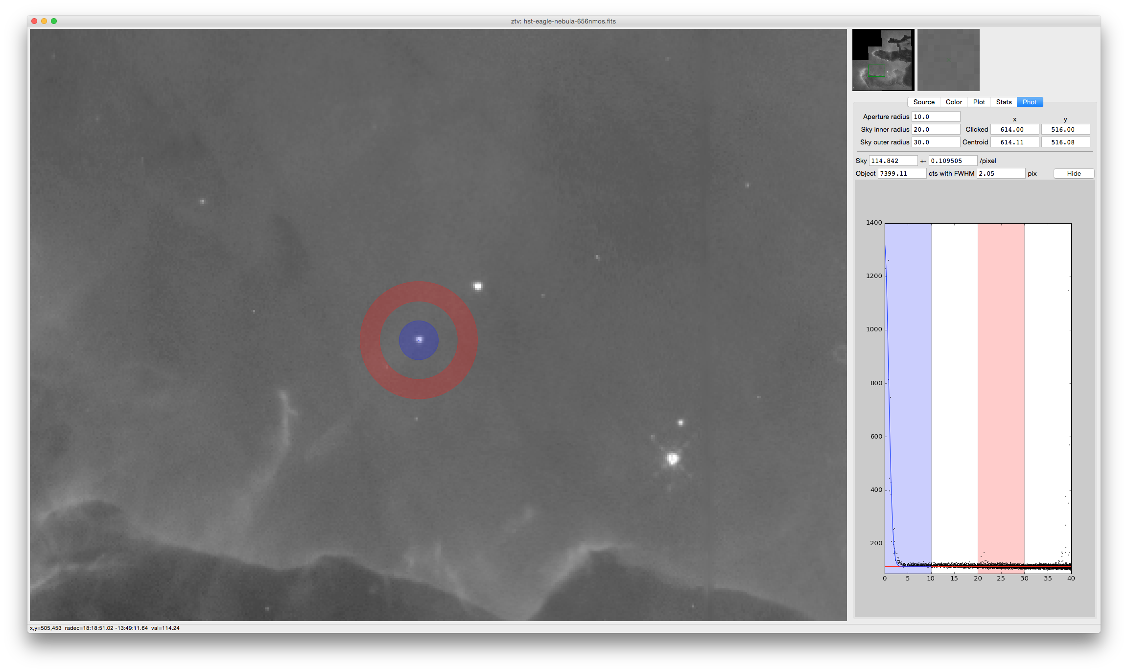Focus the Sky inner radius field
Screen dimensions: 1128x672
[x=935, y=129]
